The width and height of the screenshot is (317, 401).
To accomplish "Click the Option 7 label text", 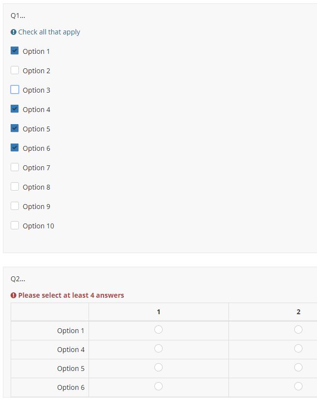I will pyautogui.click(x=36, y=168).
